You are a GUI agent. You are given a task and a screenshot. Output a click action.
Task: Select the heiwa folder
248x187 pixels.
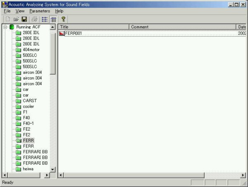[28, 169]
